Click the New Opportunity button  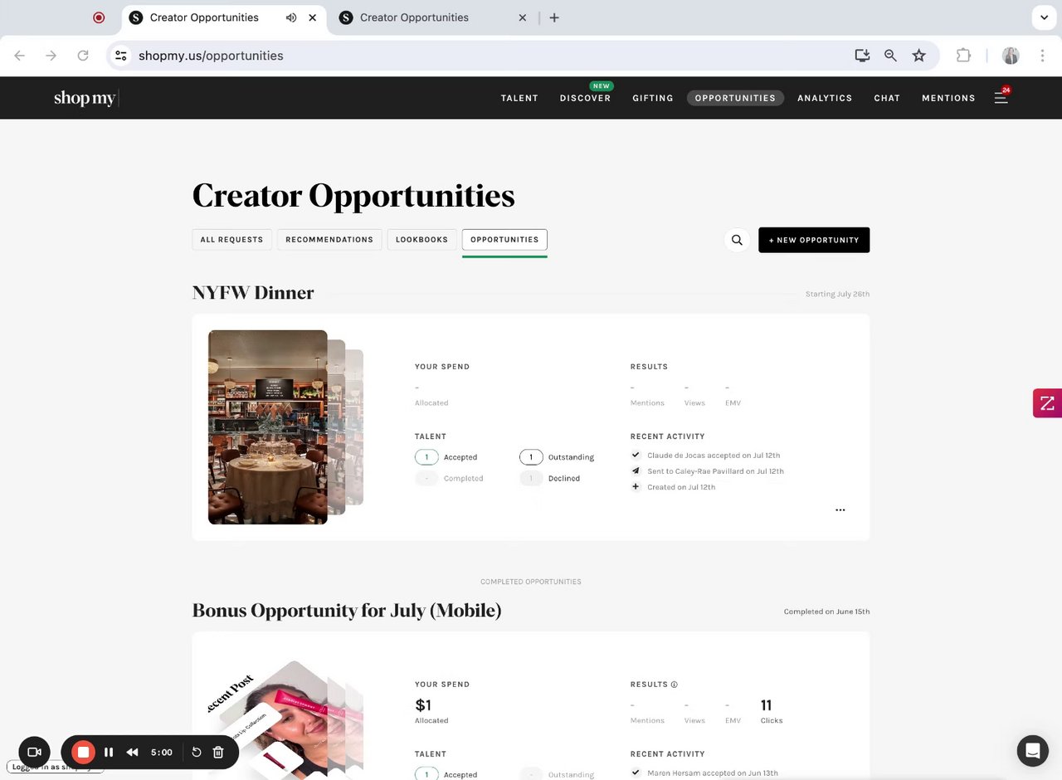point(814,240)
